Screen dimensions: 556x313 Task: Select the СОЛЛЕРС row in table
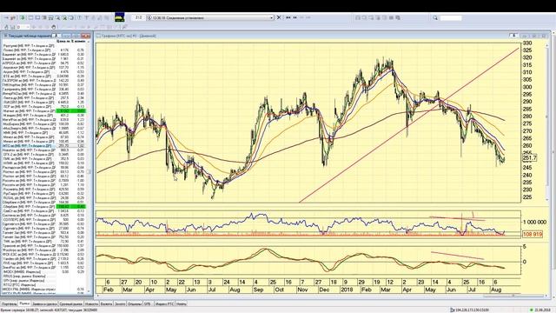[x=44, y=220]
